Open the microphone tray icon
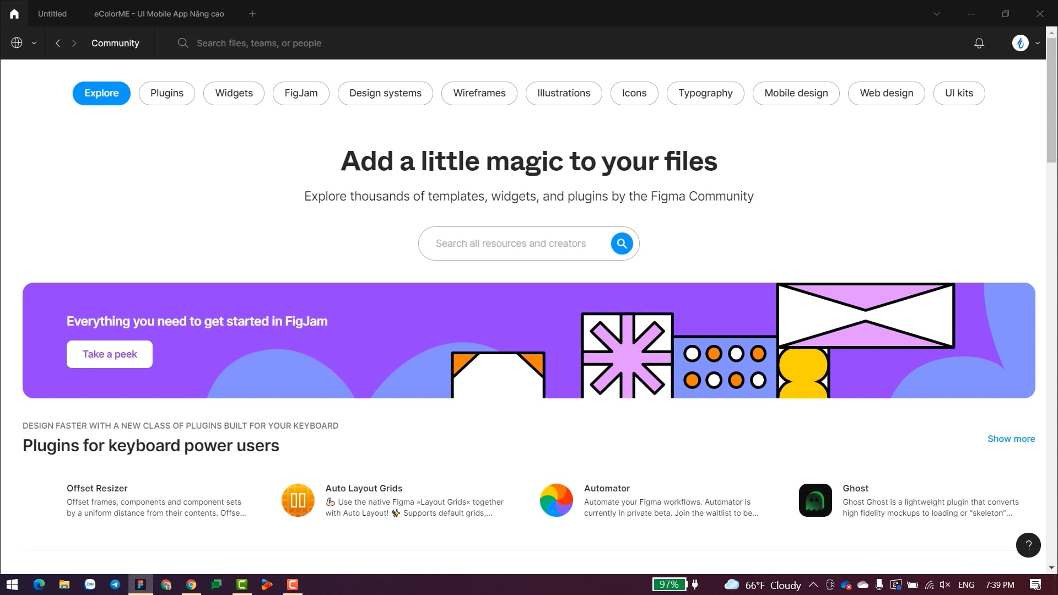Image resolution: width=1058 pixels, height=595 pixels. coord(879,585)
